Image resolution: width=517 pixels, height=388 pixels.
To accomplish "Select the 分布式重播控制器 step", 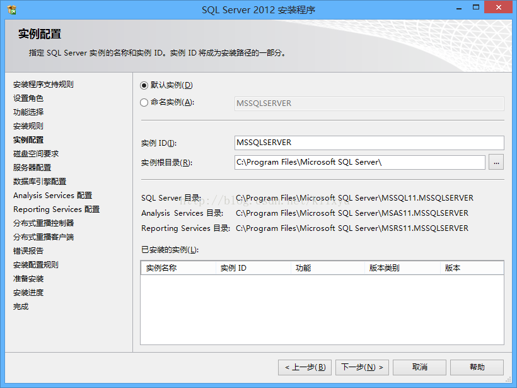I will tap(44, 223).
